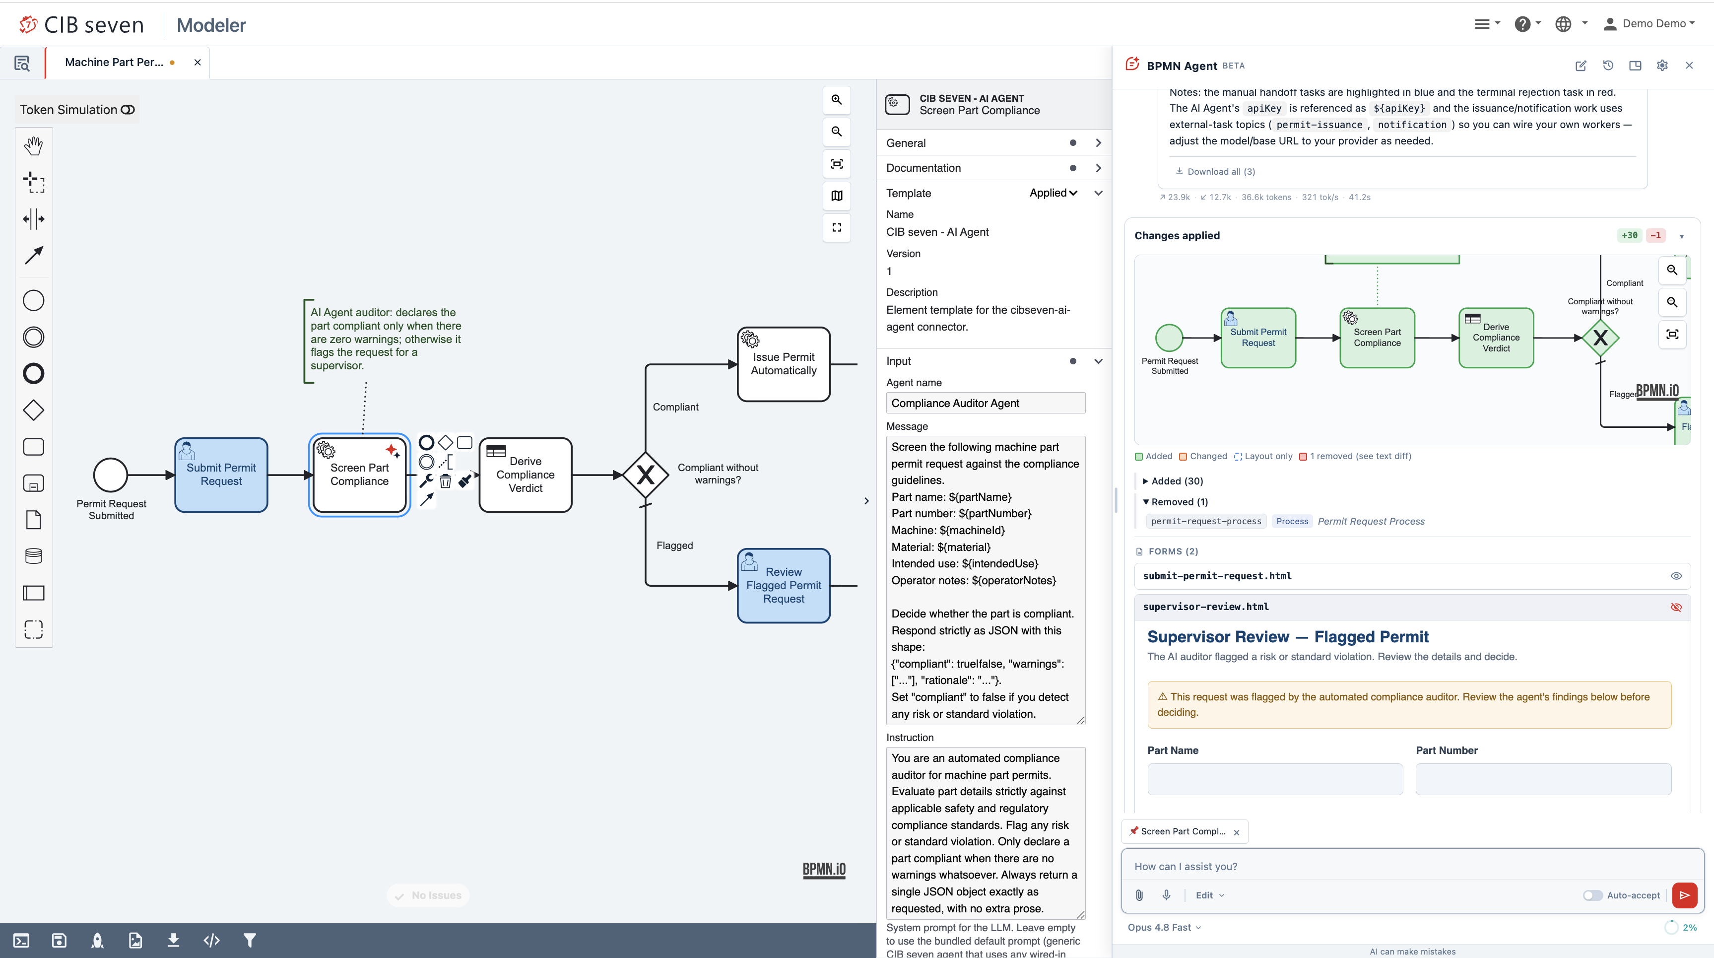The image size is (1714, 958).
Task: Open the Template Applied dropdown
Action: (1053, 193)
